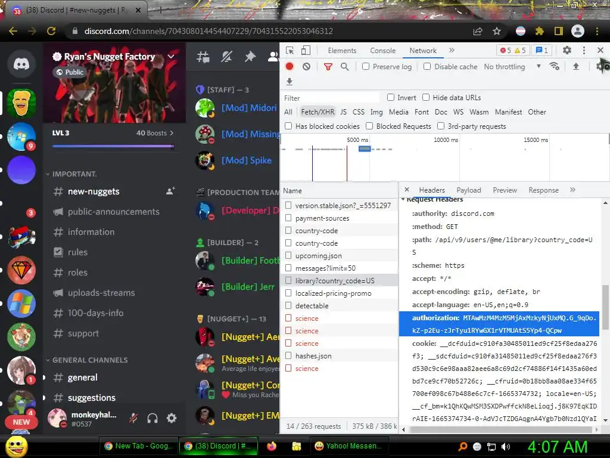Open network search magnifier icon

(x=345, y=67)
